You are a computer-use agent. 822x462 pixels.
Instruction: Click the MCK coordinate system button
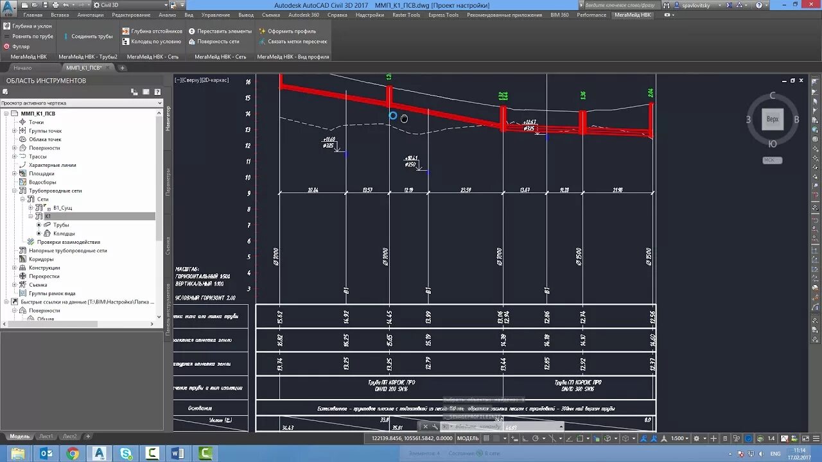(x=773, y=160)
